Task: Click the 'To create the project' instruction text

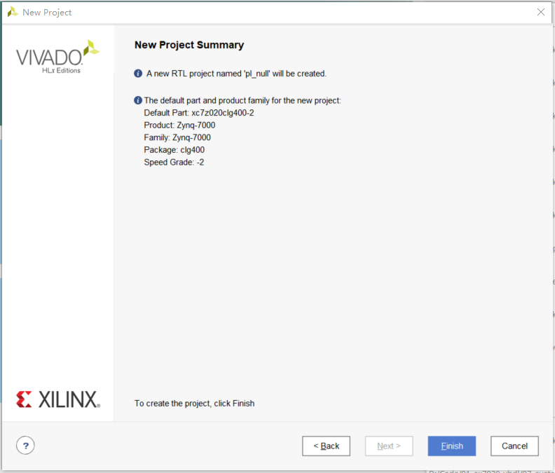Action: click(194, 403)
